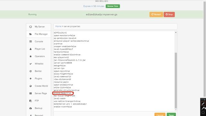206x116 pixels.
Task: Click the use-native-transport=true line
Action: point(67,101)
